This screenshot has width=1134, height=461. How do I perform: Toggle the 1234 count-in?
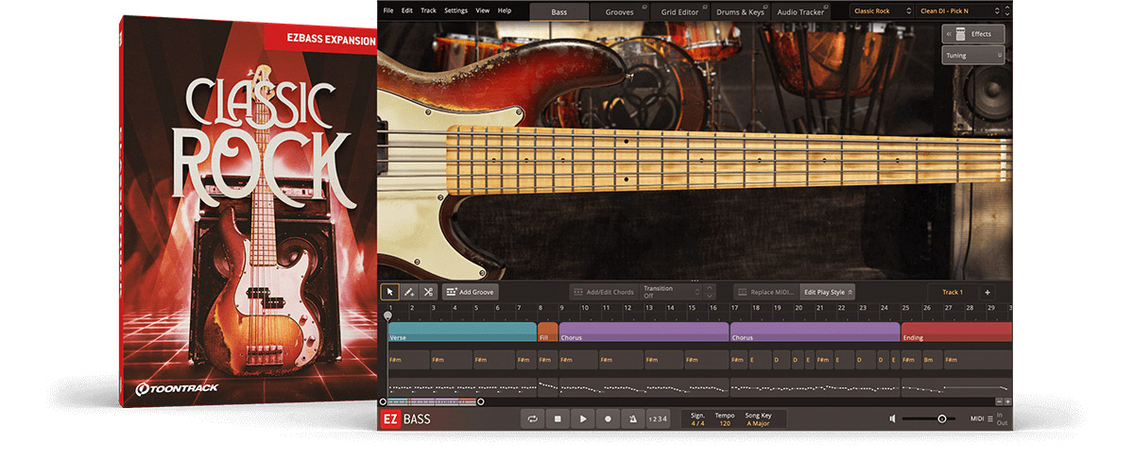658,418
